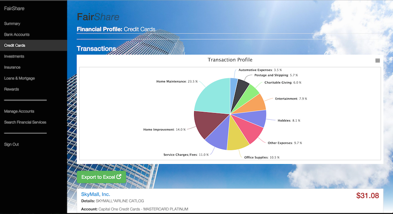Select the Home Maintenance pie slice
This screenshot has height=214, width=393.
point(212,94)
